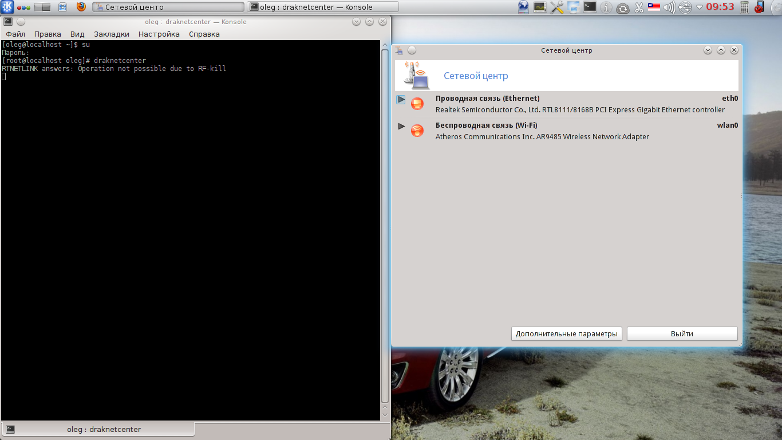782x440 pixels.
Task: Expand the Проводная связь (Ethernet) section
Action: (401, 100)
